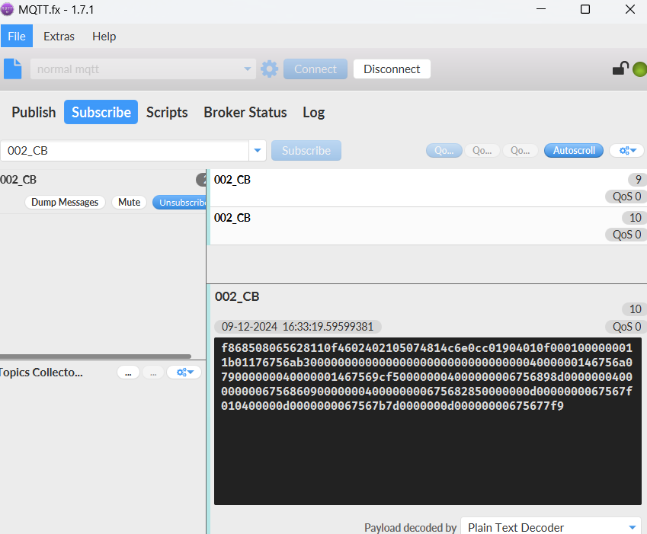Click the Topics Collector scan button
This screenshot has width=647, height=534.
pyautogui.click(x=128, y=373)
